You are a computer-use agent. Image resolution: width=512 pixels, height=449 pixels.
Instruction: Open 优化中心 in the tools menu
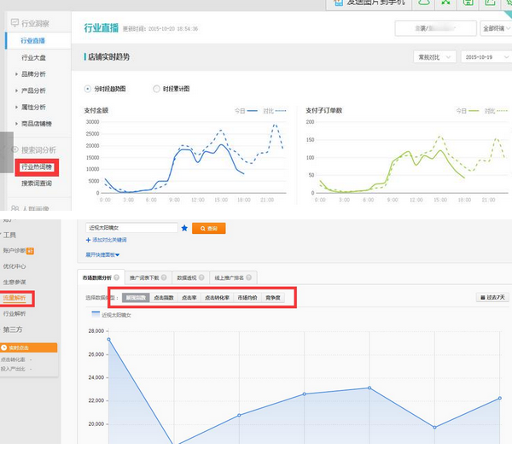click(x=15, y=266)
